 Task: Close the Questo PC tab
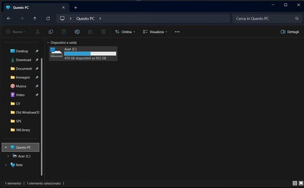63,7
